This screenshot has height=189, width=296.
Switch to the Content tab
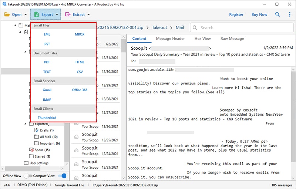139,39
